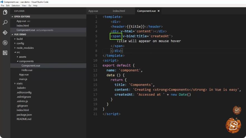Open Hello.vue in the file tree
The width and height of the screenshot is (246, 138).
click(x=27, y=70)
